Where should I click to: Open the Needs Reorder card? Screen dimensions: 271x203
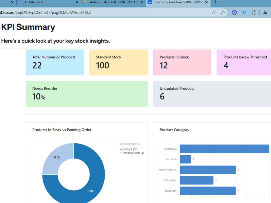[87, 94]
